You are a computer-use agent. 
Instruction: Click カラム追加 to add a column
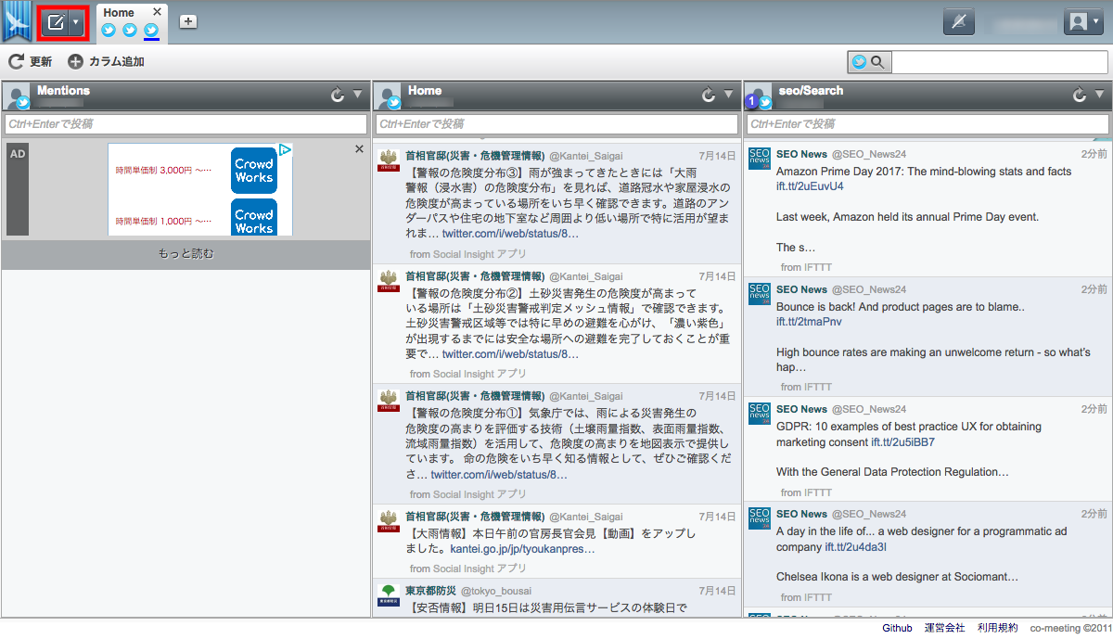coord(106,62)
